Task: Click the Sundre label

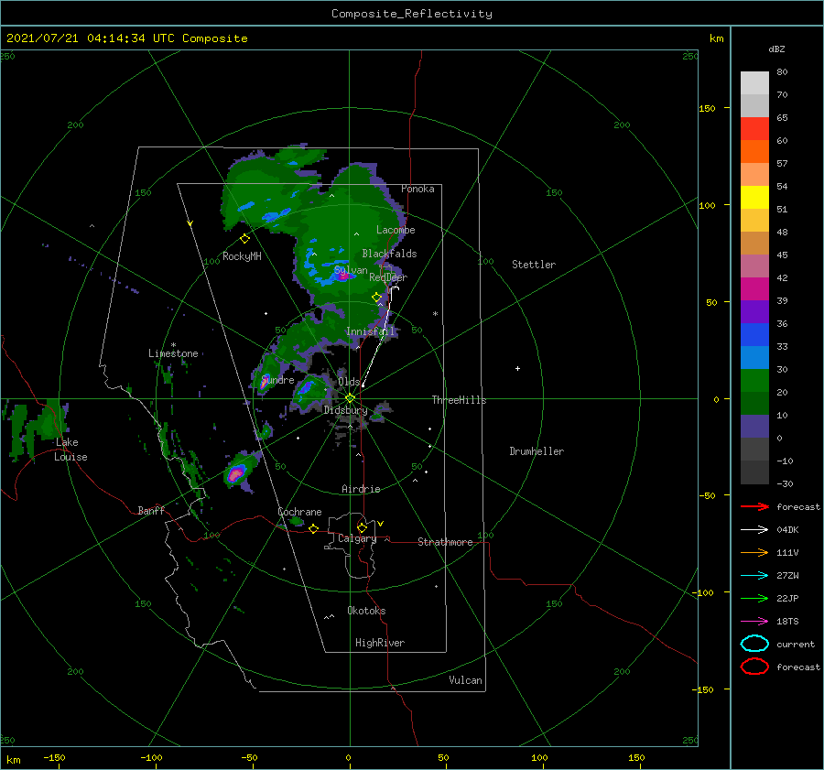Action: (277, 379)
